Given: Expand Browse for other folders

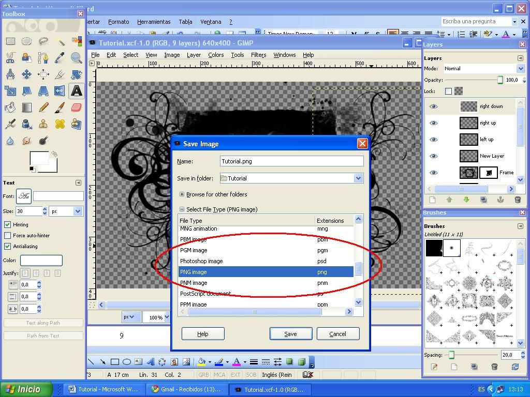Looking at the screenshot, I should [182, 194].
